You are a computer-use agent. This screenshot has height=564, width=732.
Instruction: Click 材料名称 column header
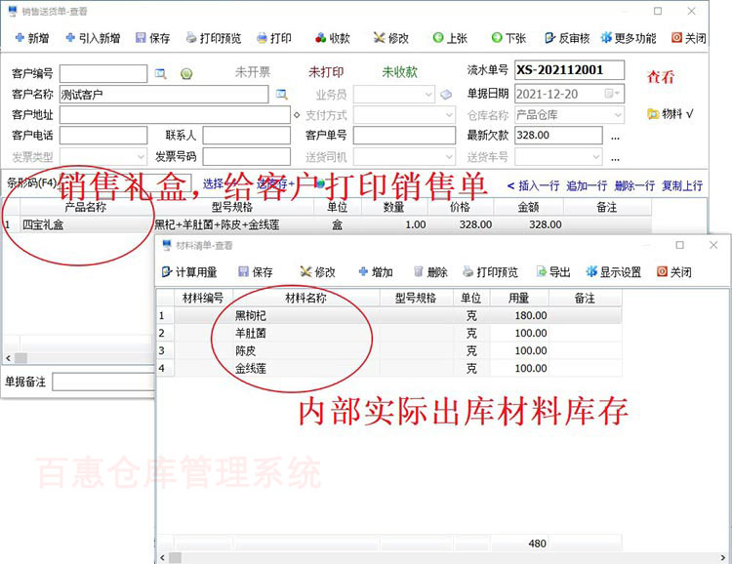click(x=306, y=298)
